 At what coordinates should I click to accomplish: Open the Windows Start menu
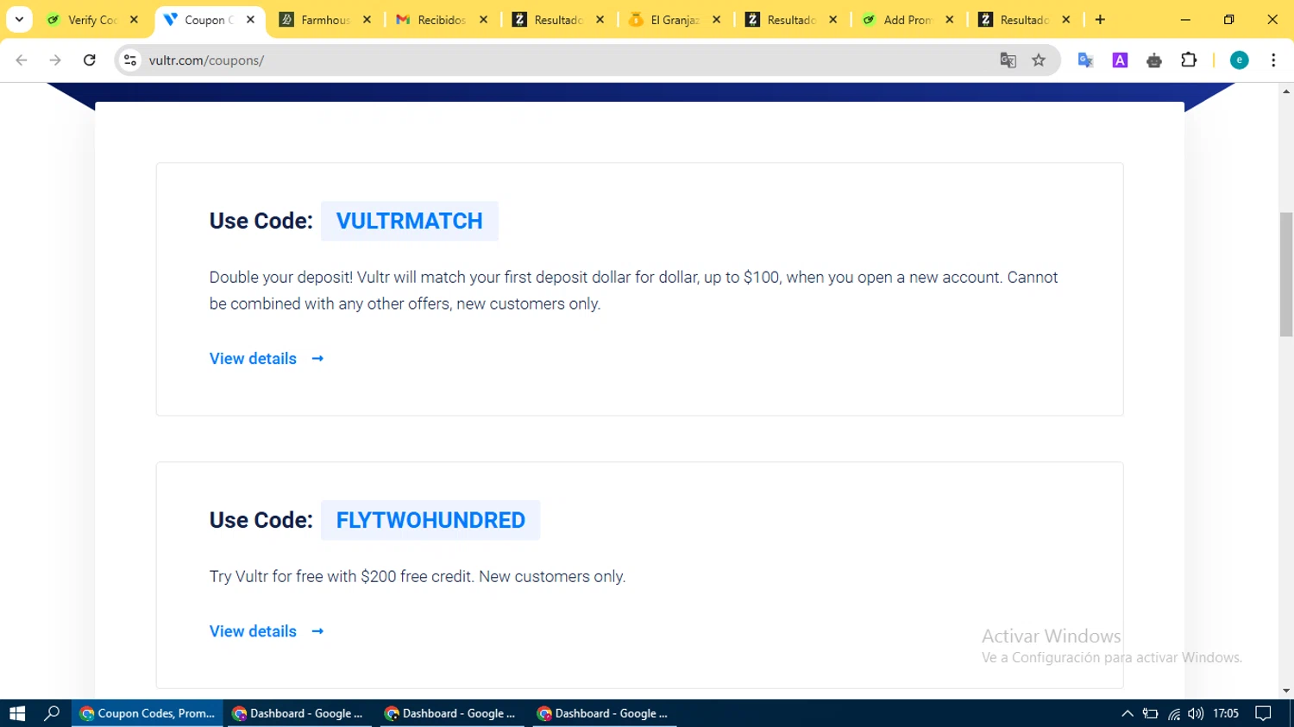click(17, 713)
